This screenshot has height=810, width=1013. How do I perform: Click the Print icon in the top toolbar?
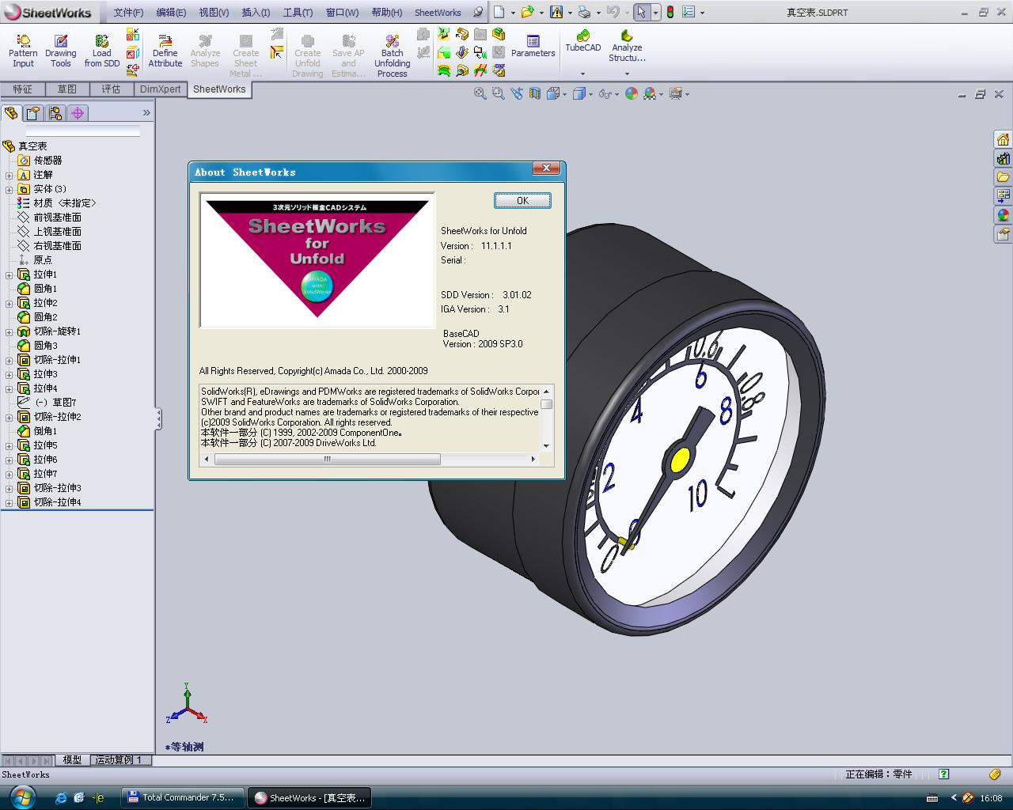[584, 12]
